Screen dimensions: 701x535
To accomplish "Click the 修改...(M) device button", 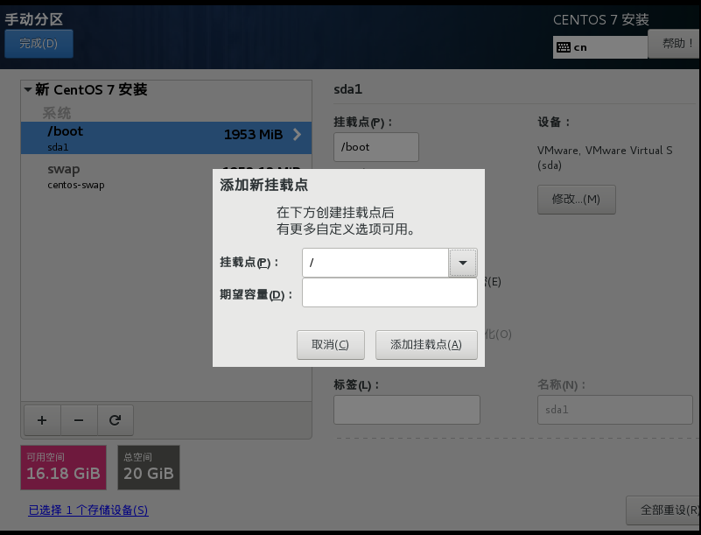I will click(576, 199).
